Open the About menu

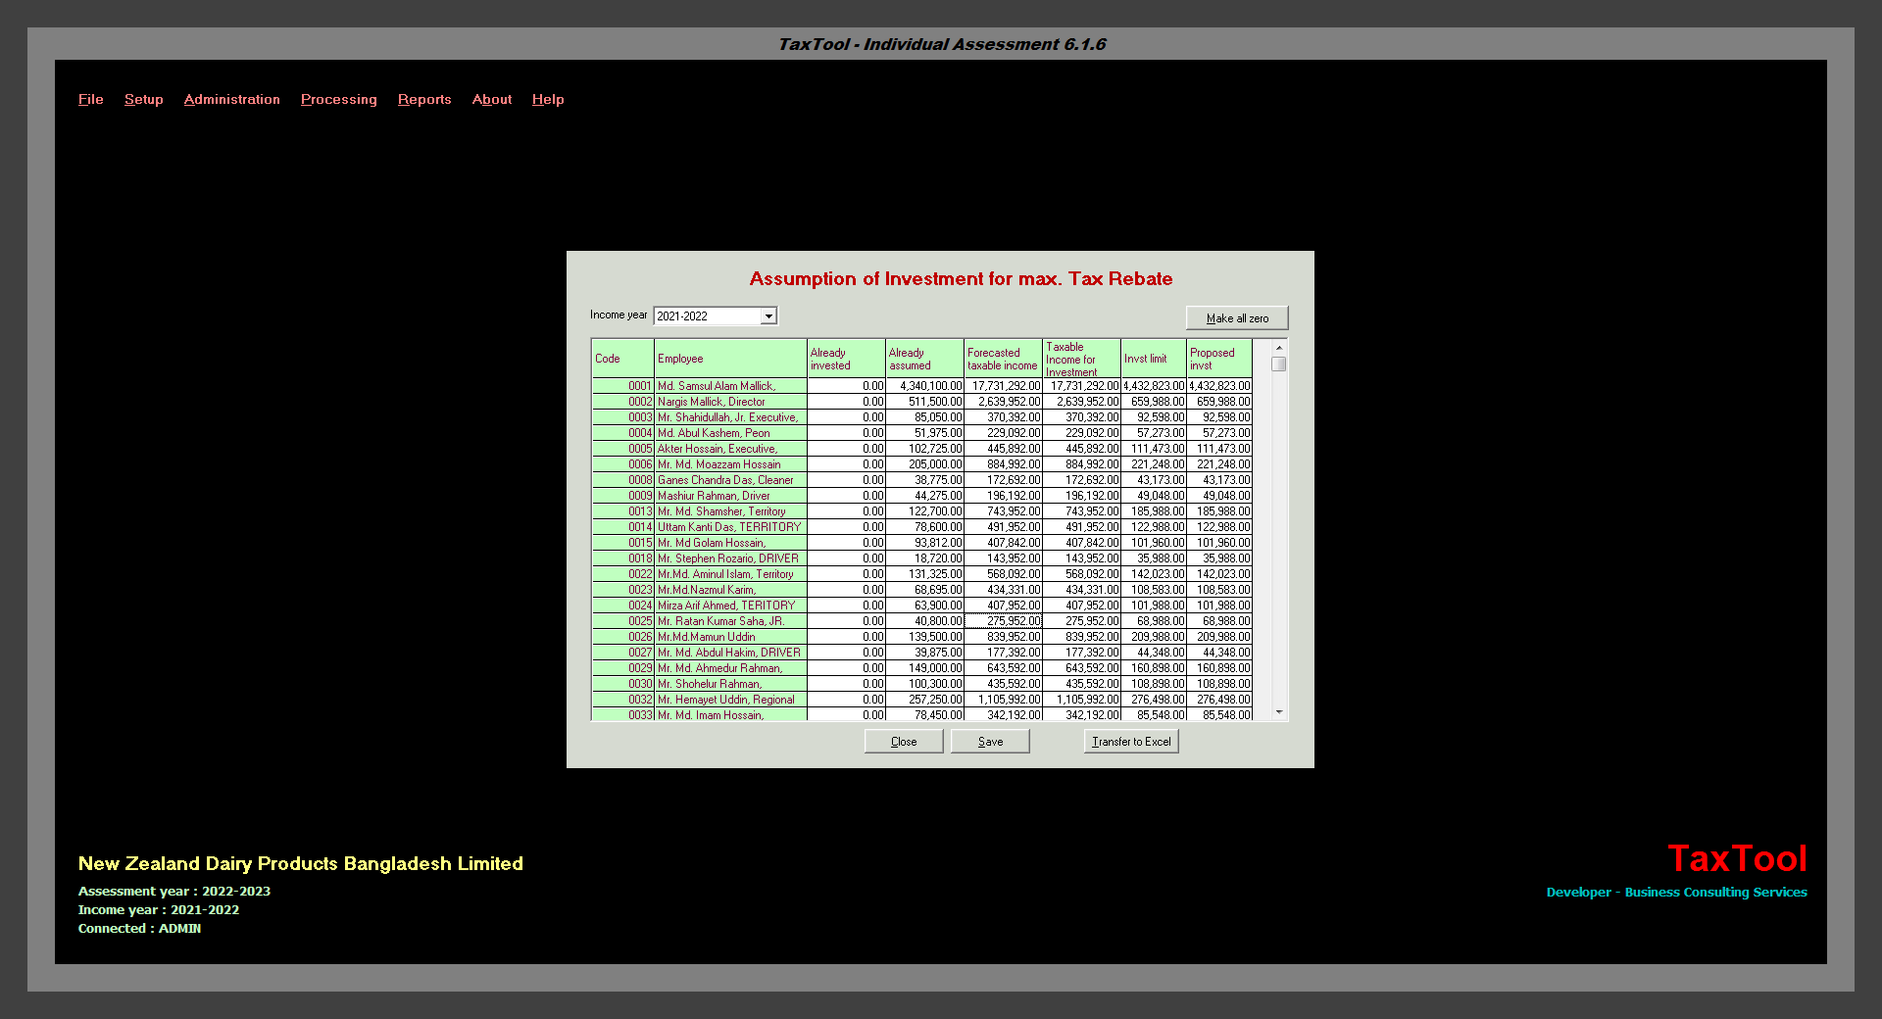[491, 99]
